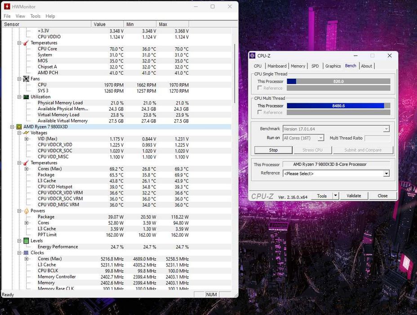Stop the running benchmark
The width and height of the screenshot is (417, 315).
pyautogui.click(x=273, y=150)
